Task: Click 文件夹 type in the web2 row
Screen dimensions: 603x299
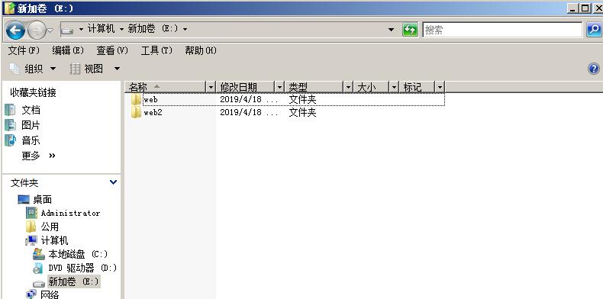Action: coord(303,112)
